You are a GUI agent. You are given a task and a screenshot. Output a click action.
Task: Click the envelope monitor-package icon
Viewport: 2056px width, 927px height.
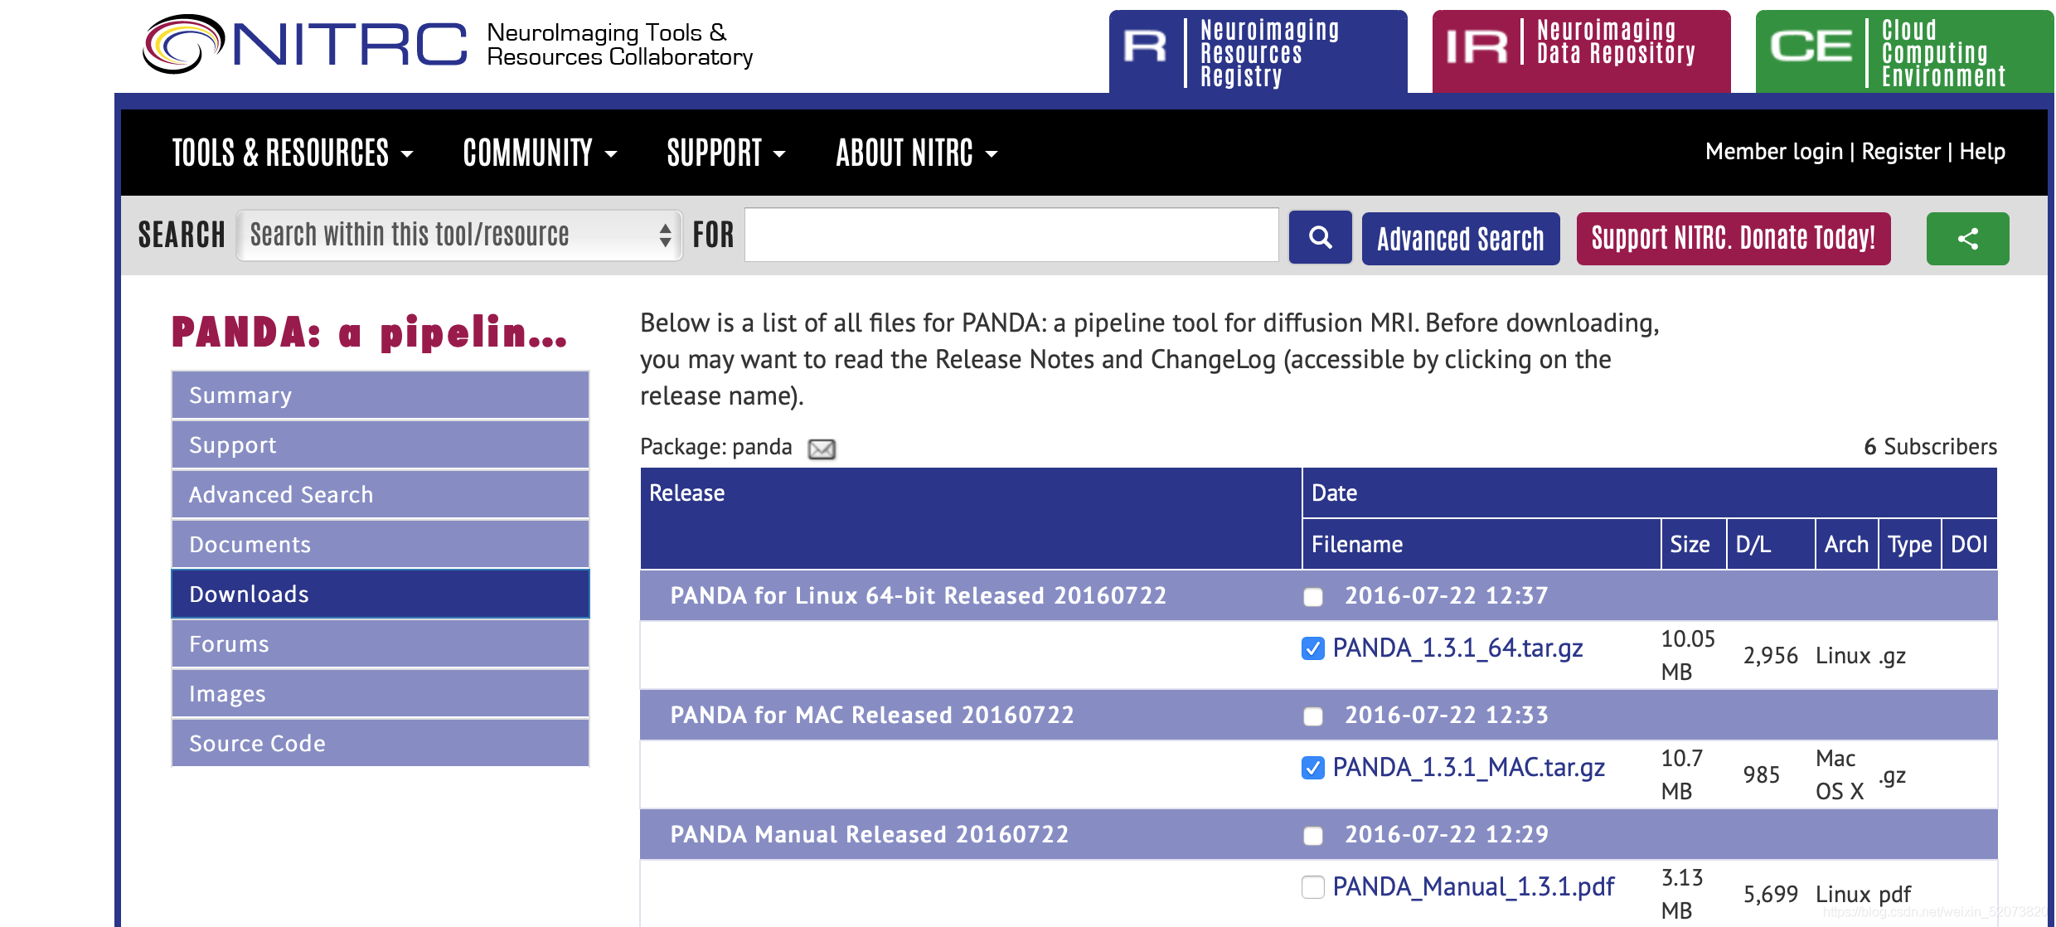coord(822,449)
